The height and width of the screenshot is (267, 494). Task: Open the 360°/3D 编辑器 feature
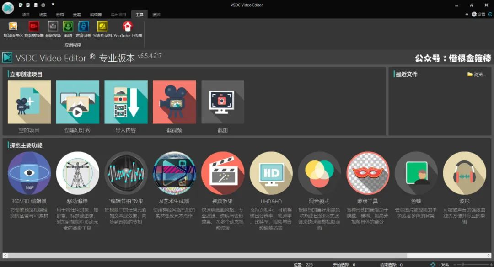(x=29, y=173)
